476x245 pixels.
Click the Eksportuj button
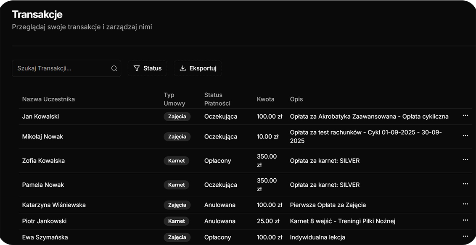pos(198,68)
